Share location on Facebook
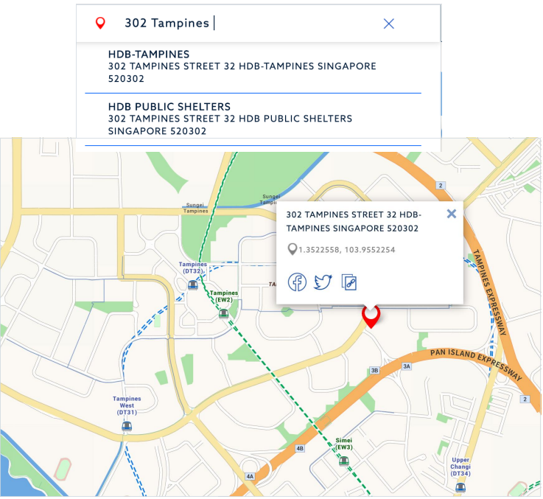 pyautogui.click(x=297, y=282)
